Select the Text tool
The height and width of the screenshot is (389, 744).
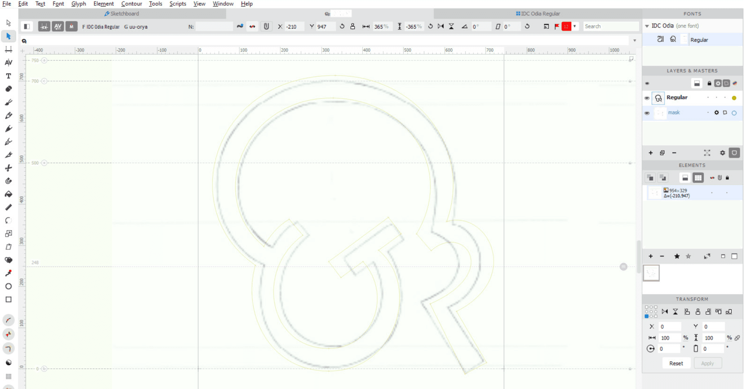point(9,76)
